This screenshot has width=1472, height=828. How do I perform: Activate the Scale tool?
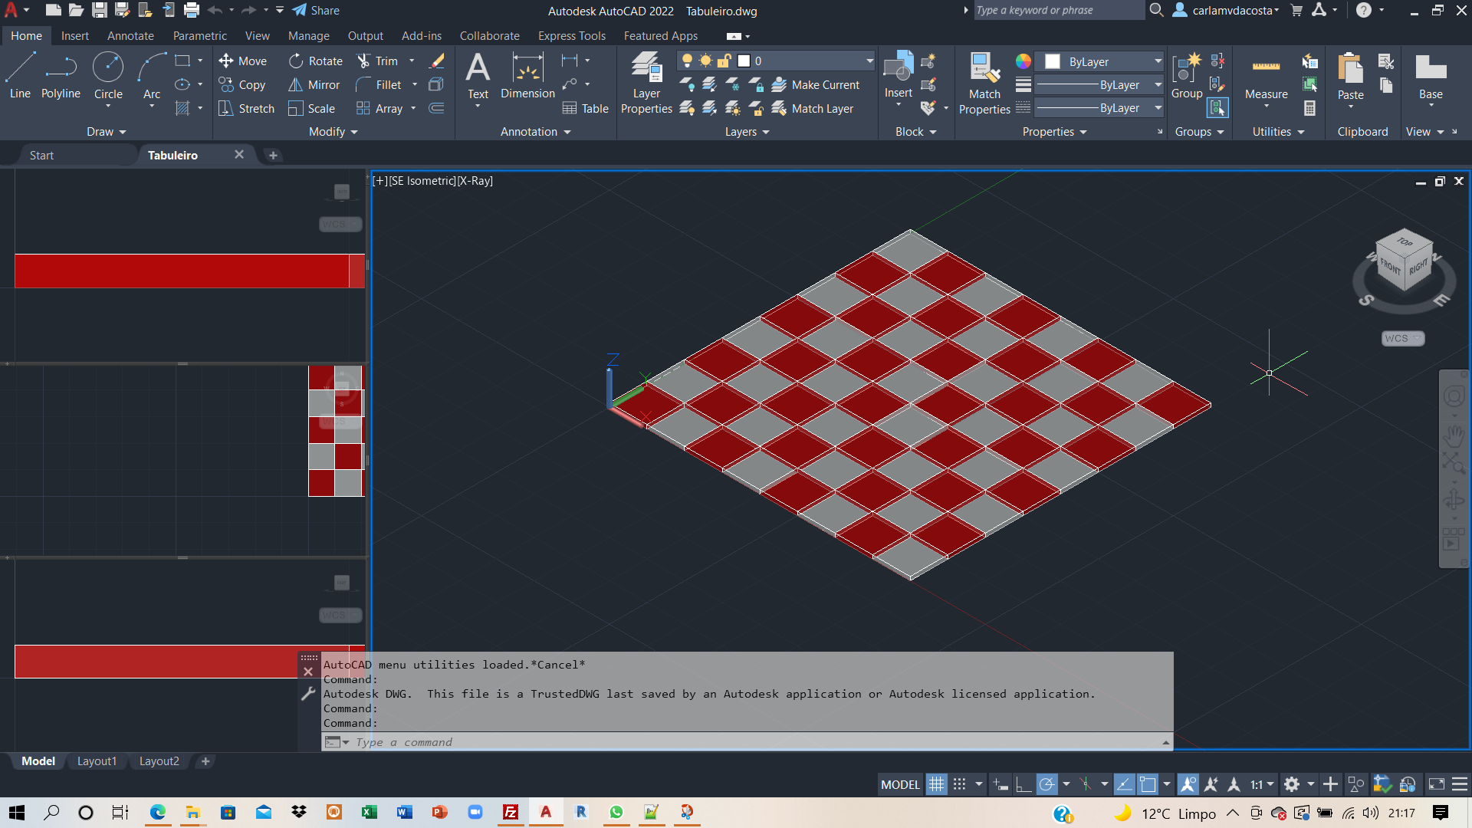tap(312, 108)
